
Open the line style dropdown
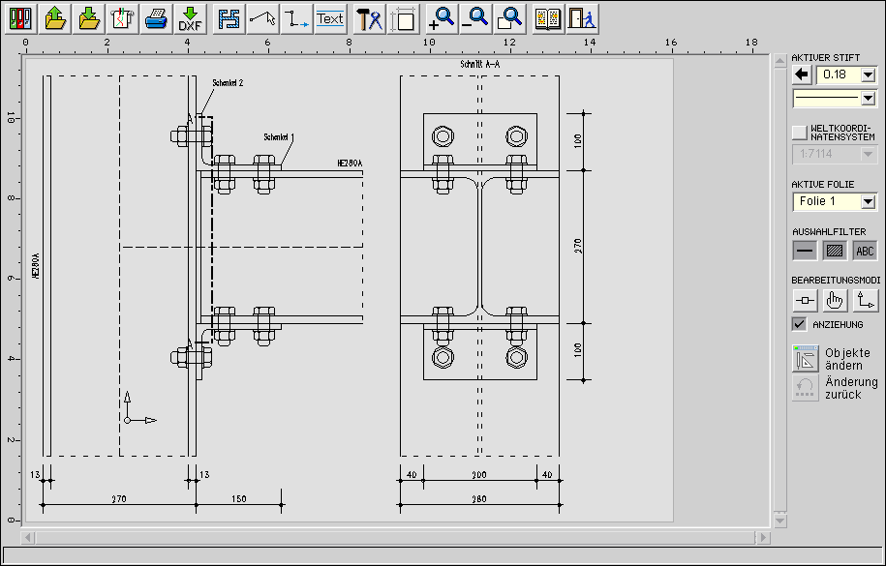[868, 98]
